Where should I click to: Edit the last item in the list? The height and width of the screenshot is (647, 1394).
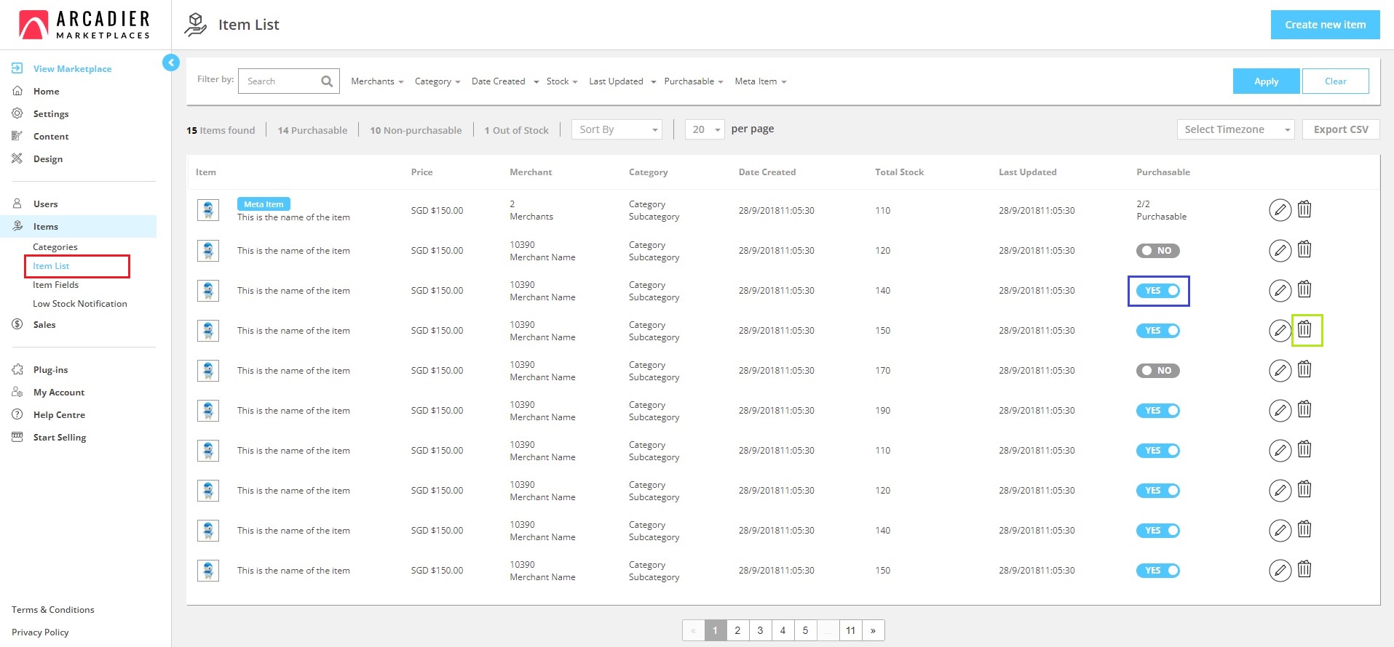pos(1280,571)
